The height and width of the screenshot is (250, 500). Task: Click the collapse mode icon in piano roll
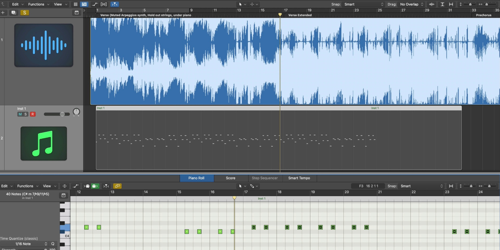[65, 186]
